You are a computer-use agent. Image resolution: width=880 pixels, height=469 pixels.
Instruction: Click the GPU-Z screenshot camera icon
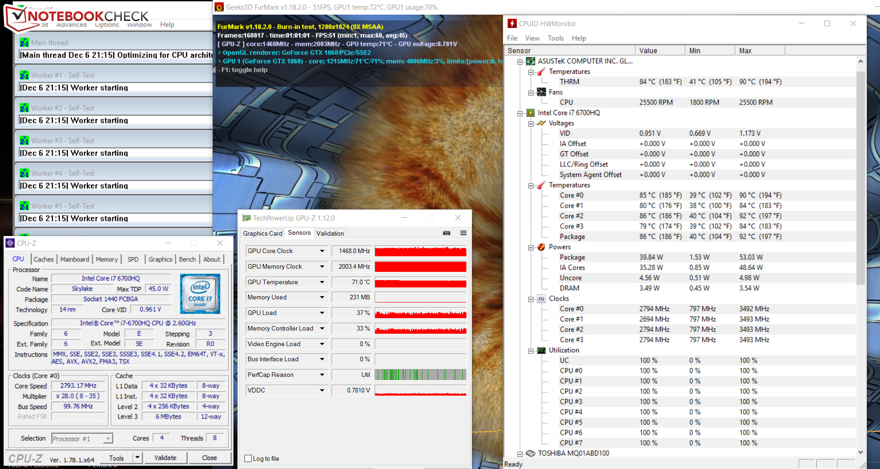click(x=447, y=233)
